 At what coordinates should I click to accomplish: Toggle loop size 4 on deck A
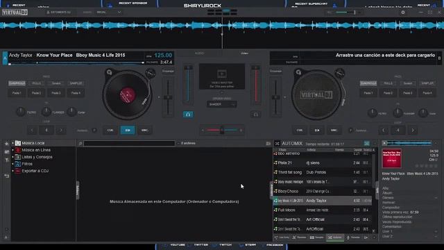click(46, 130)
